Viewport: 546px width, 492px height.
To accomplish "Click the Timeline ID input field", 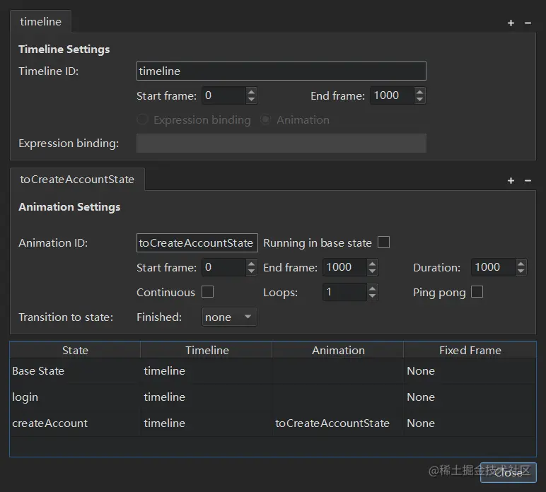I will (281, 71).
